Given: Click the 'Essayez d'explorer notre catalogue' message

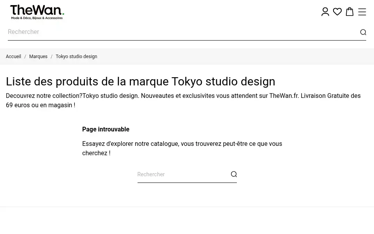Looking at the screenshot, I should [182, 148].
